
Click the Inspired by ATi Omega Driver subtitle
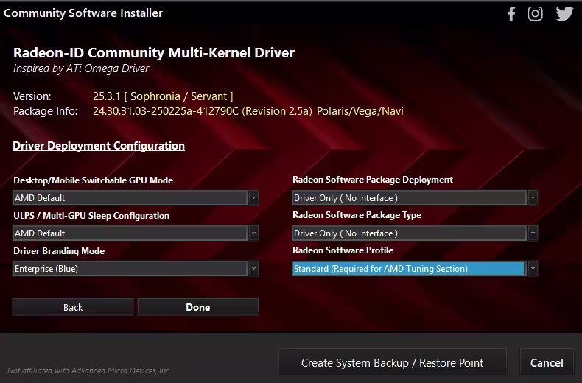(x=81, y=68)
